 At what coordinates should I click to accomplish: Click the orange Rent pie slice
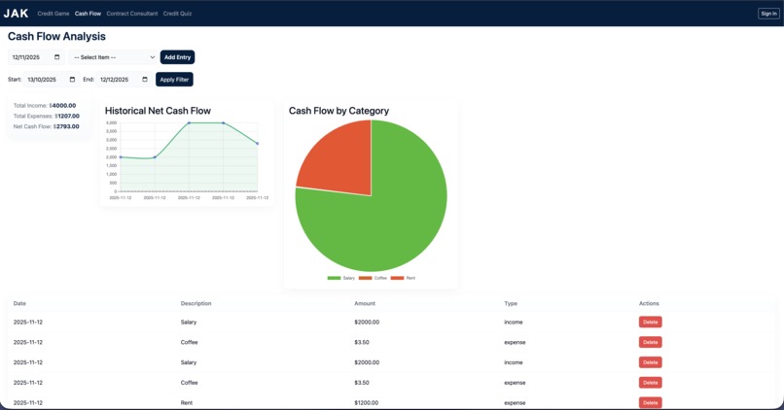tap(342, 162)
